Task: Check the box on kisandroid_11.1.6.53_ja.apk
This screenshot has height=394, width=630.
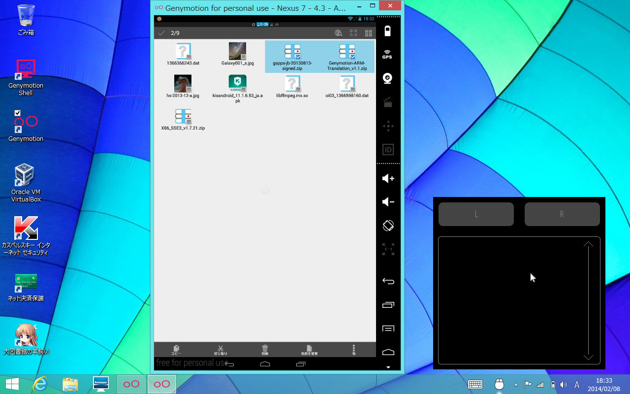Action: point(243,89)
